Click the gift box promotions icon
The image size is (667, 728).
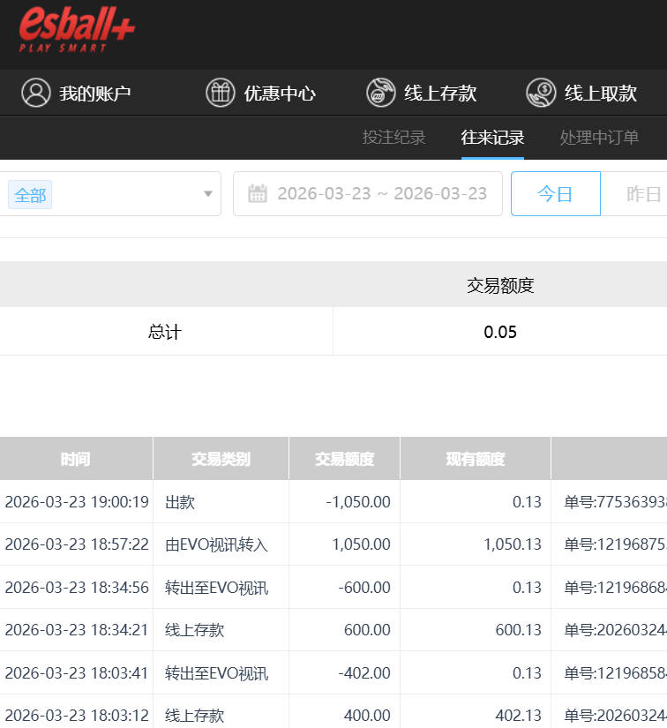click(221, 93)
